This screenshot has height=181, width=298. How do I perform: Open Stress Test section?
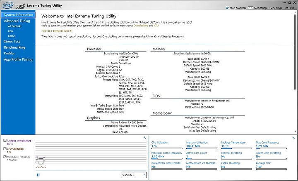12,42
